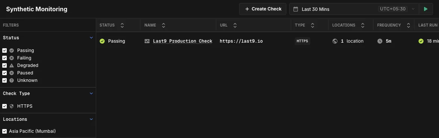Click the Passing status text in row
Image resolution: width=439 pixels, height=138 pixels.
[x=116, y=41]
